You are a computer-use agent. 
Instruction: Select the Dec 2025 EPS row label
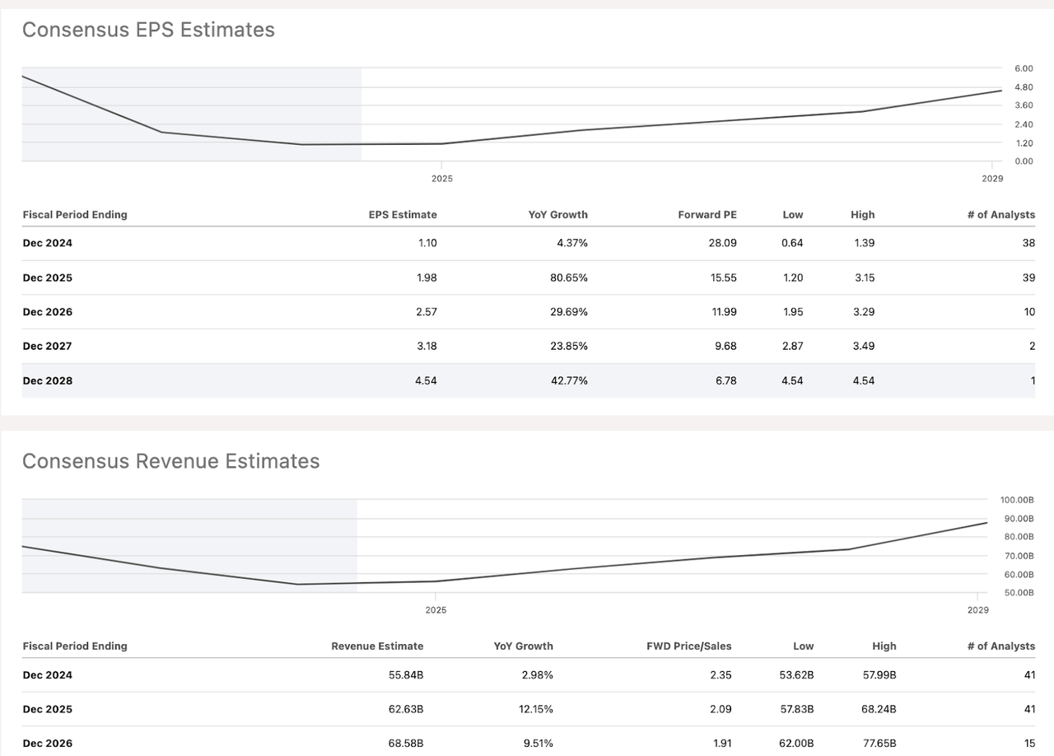coord(48,278)
